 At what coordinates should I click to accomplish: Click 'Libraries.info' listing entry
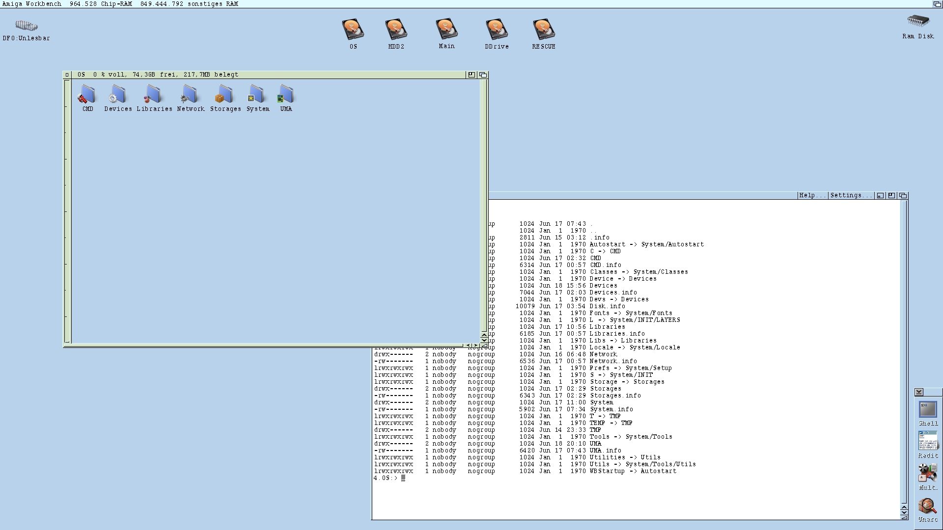(617, 334)
